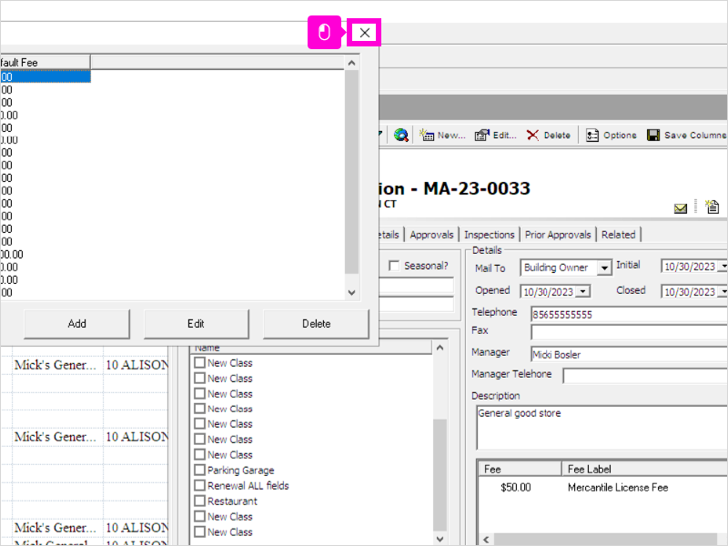
Task: Open the Closed date dropdown
Action: 723,291
